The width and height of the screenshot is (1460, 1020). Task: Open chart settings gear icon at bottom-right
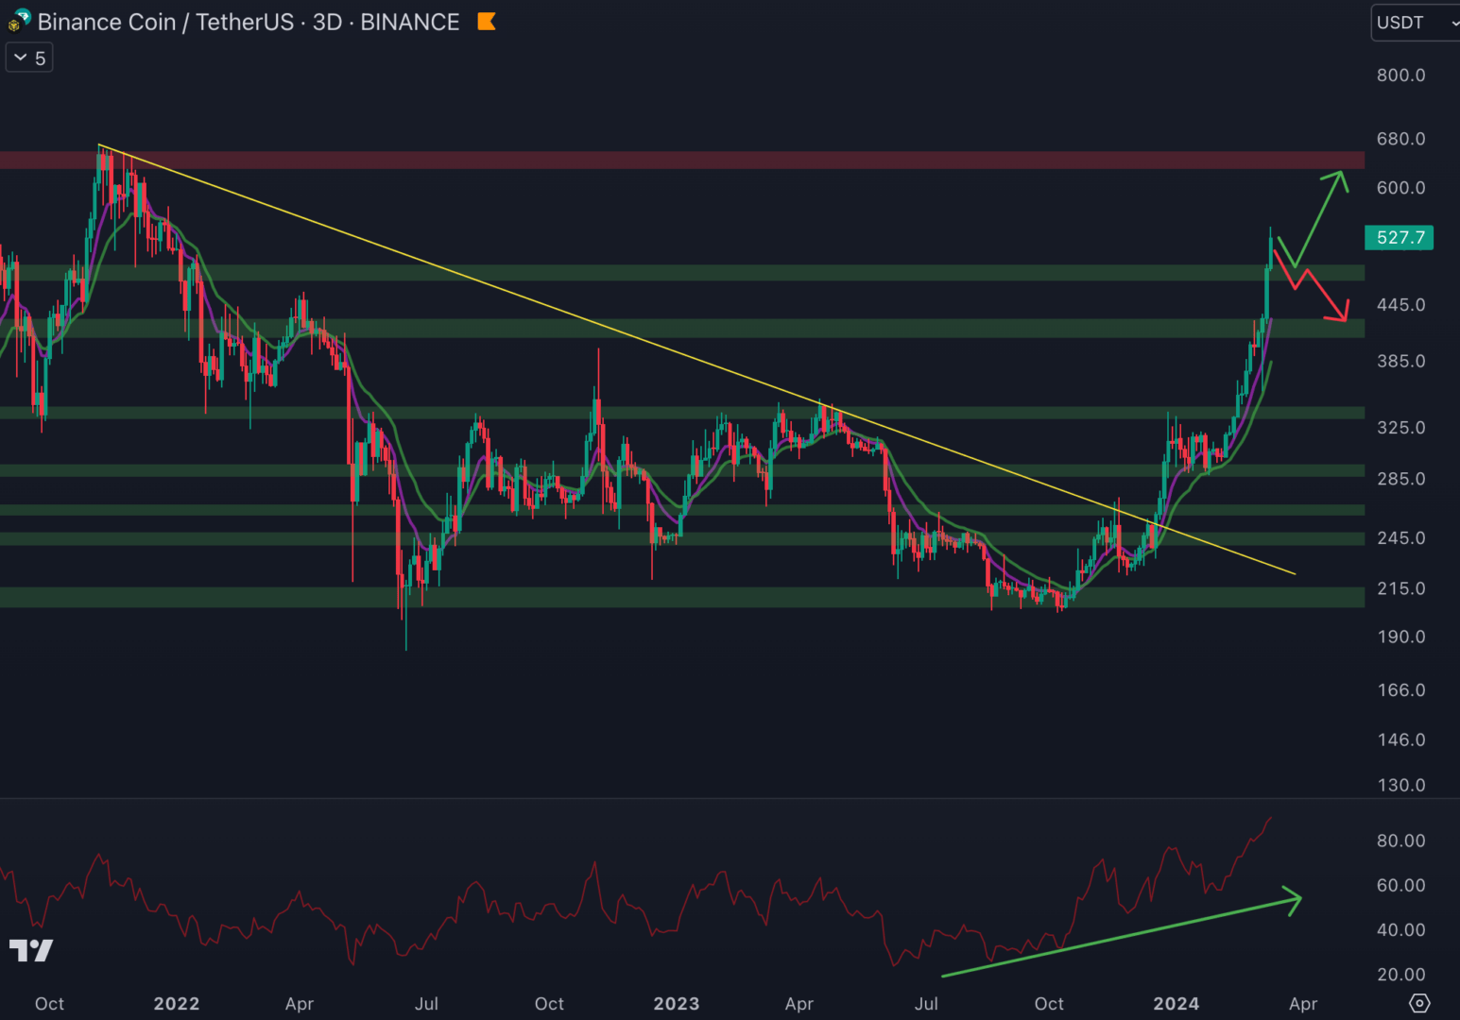(1419, 1002)
